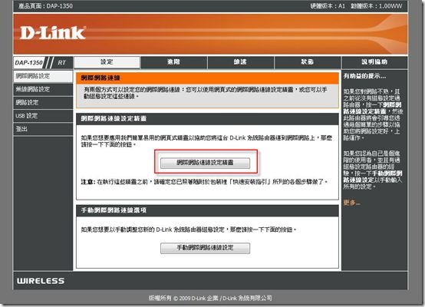The width and height of the screenshot is (425, 307).
Task: Click the 手動網際網路連線選項 section header
Action: (207, 210)
